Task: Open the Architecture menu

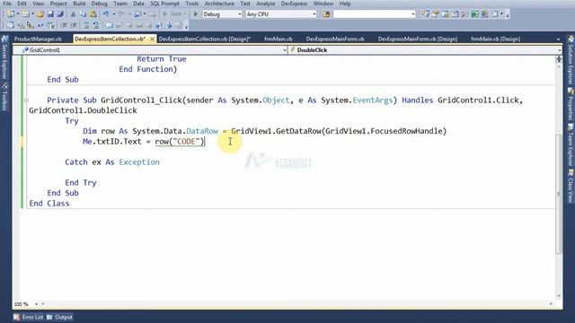Action: pos(219,4)
